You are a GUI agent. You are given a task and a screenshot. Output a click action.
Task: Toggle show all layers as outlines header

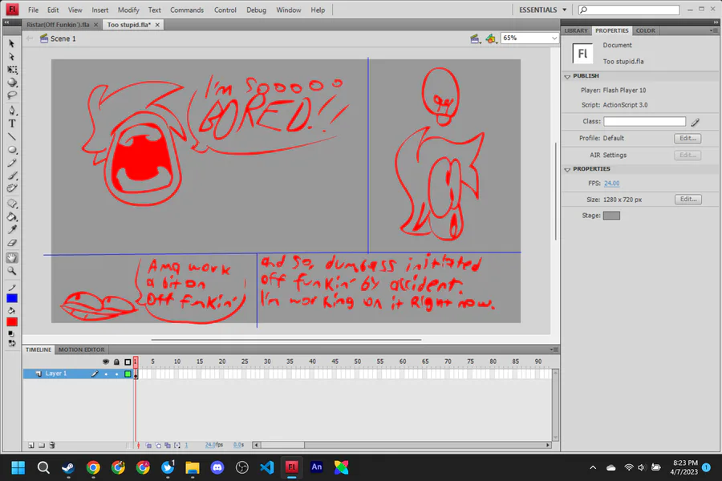(128, 362)
